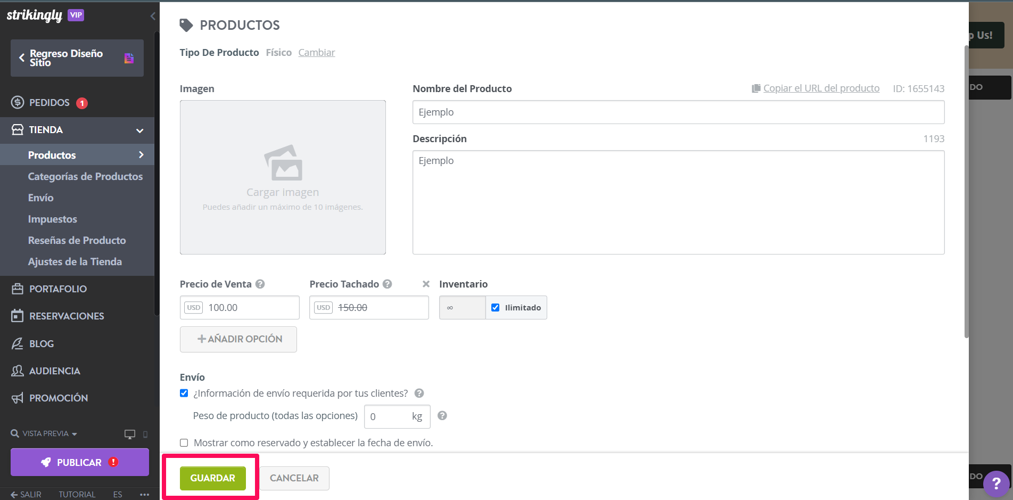
Task: Focus the Peso de producto field
Action: coord(397,416)
